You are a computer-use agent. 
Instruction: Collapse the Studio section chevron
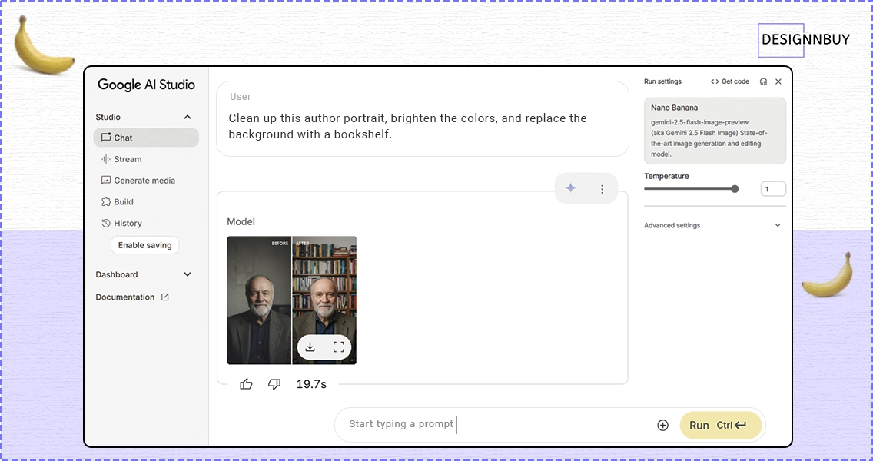click(x=188, y=117)
